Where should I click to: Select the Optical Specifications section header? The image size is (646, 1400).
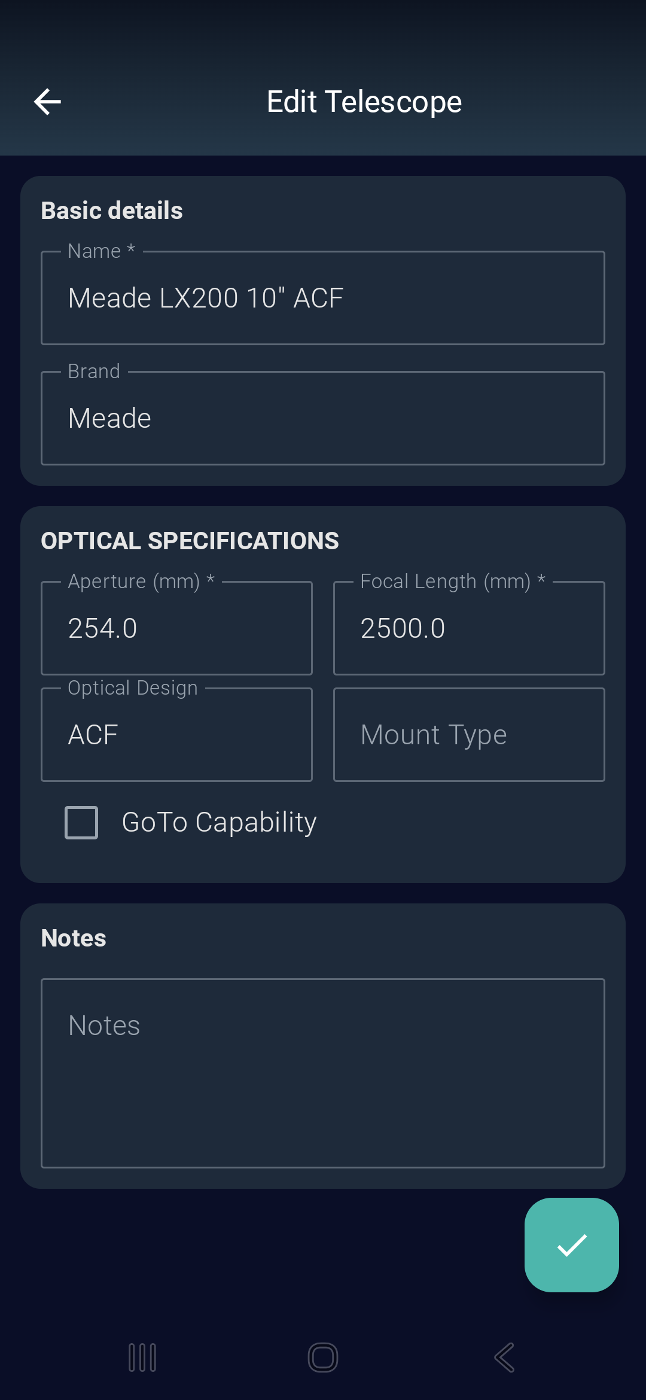coord(190,540)
